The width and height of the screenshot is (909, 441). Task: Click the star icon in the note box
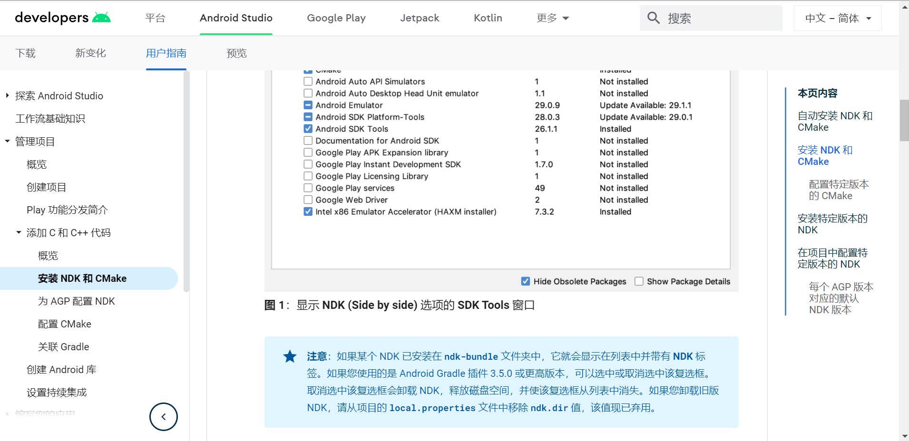click(290, 356)
